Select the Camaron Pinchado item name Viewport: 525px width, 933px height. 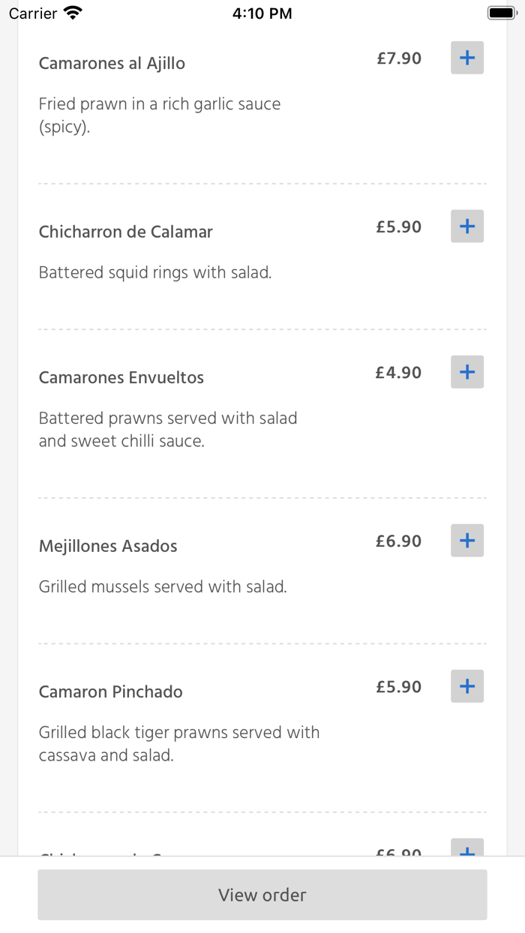pyautogui.click(x=111, y=692)
